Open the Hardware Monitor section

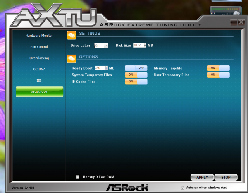[39, 36]
